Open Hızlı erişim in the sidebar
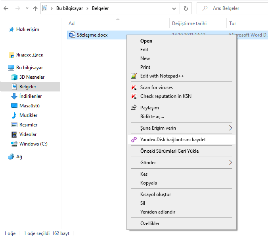 click(x=27, y=29)
